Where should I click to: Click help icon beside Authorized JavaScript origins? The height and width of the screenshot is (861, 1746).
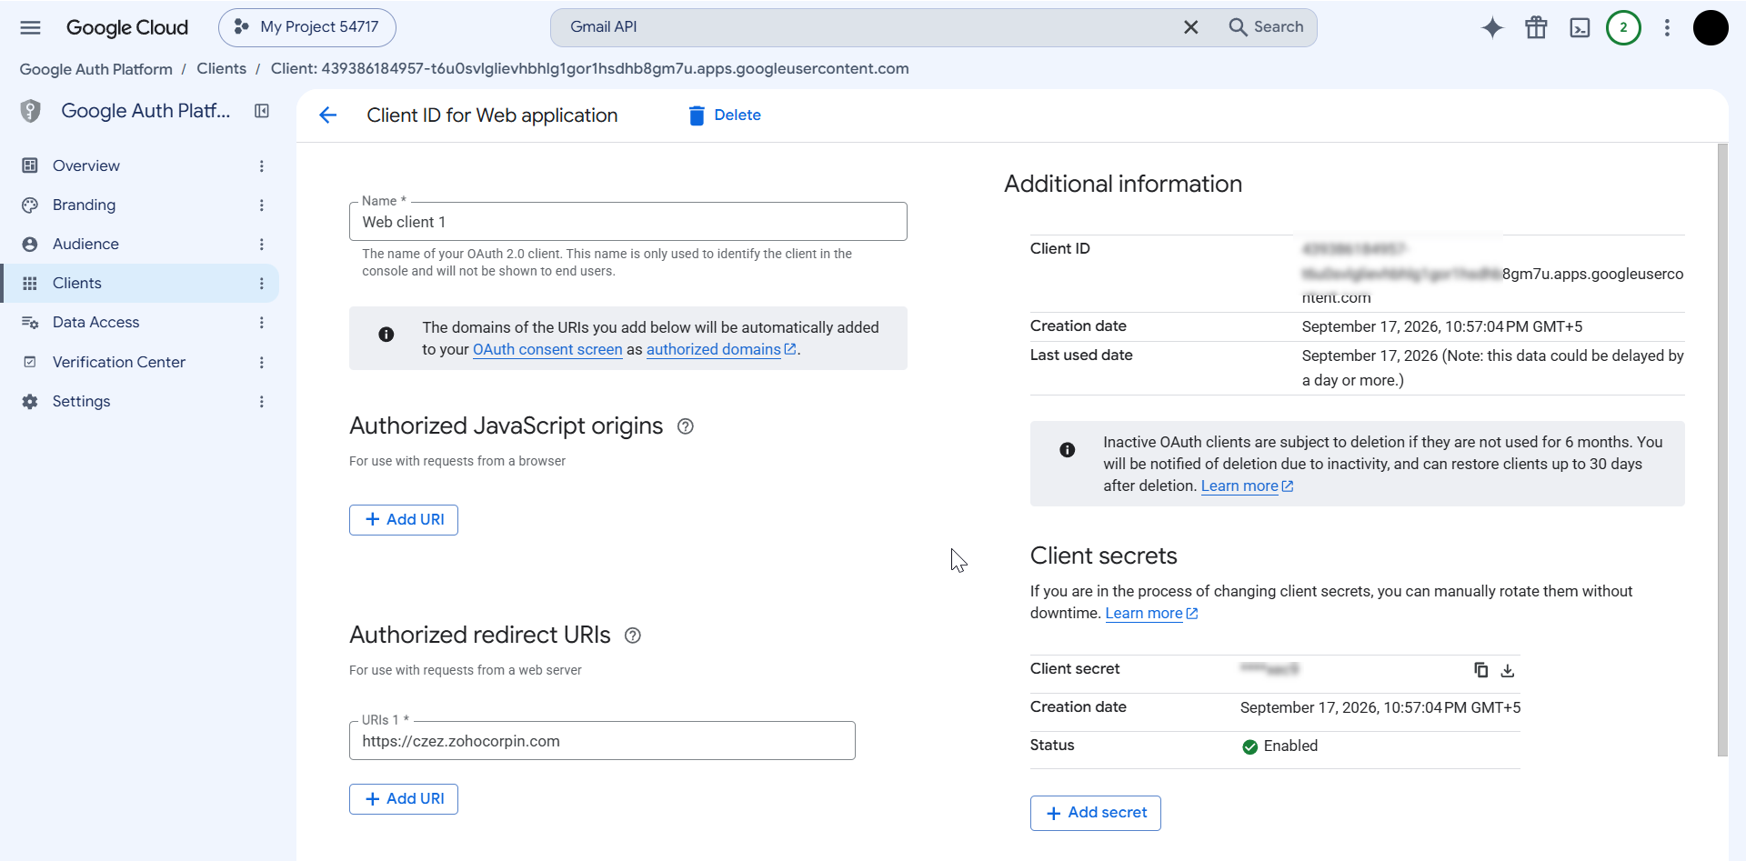(686, 426)
